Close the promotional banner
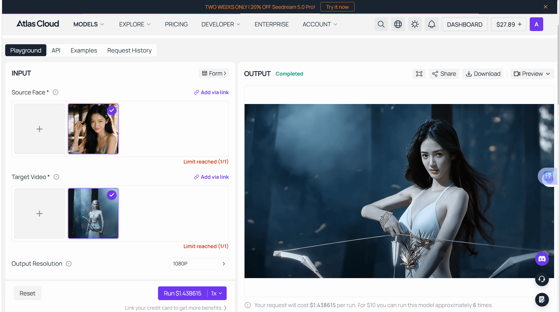The width and height of the screenshot is (559, 312). (546, 7)
